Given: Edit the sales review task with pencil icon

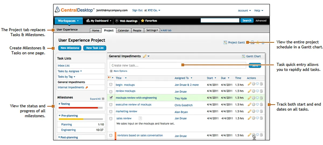Looking at the screenshot, I should pyautogui.click(x=249, y=118).
